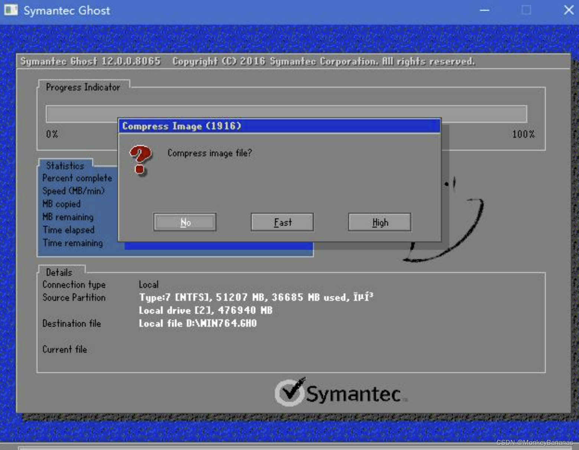Choose No to skip image compression

(x=185, y=222)
